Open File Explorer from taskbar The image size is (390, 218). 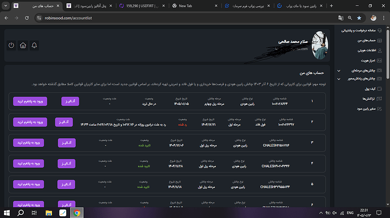click(49, 213)
